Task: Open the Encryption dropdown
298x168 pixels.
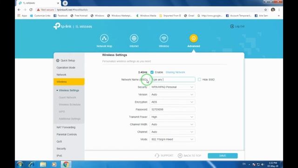Action: pos(172,102)
